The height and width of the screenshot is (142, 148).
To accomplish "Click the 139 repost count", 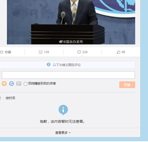I will click(x=46, y=52).
